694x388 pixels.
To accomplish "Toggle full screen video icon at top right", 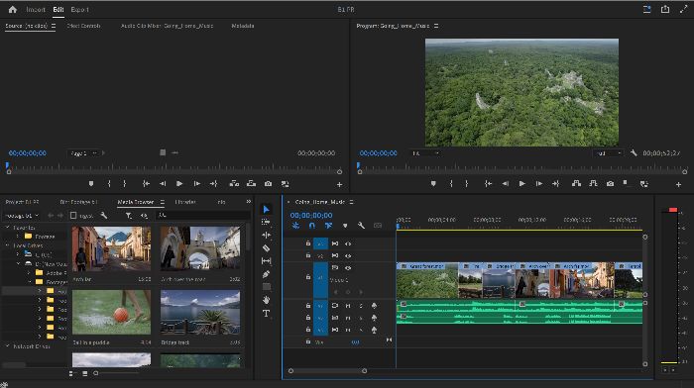I will [x=683, y=9].
